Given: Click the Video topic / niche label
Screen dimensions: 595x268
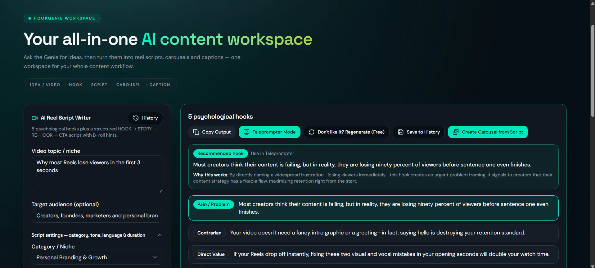Looking at the screenshot, I should click(x=56, y=151).
